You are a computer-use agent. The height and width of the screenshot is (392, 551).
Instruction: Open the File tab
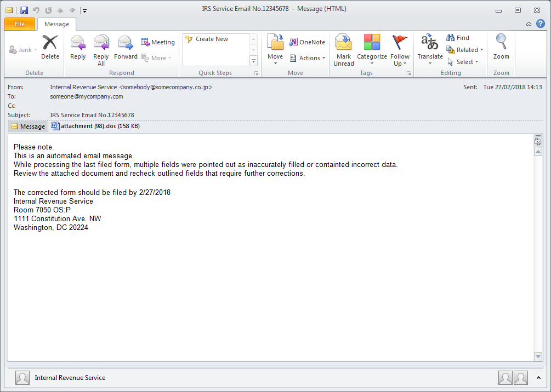coord(20,24)
